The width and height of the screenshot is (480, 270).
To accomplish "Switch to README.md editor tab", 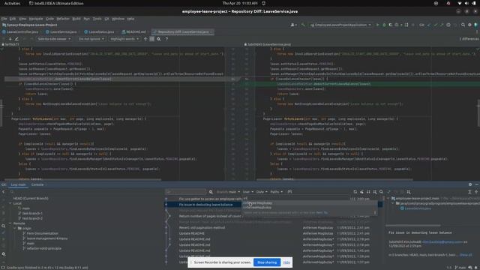I will coord(133,31).
